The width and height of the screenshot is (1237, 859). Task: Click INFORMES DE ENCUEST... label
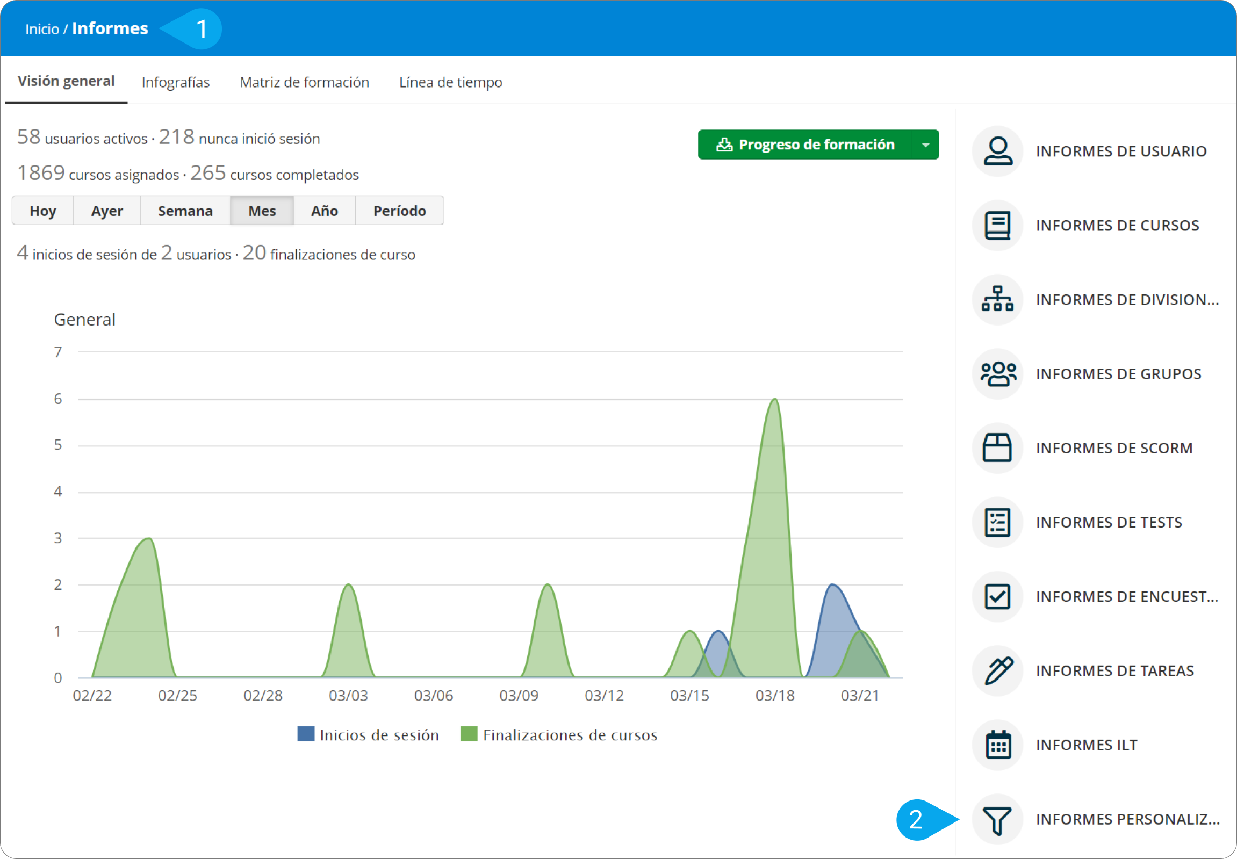(1127, 597)
